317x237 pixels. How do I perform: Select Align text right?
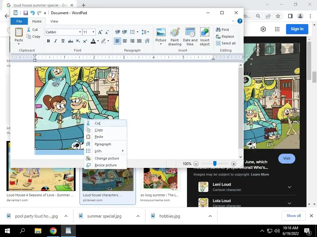pyautogui.click(x=132, y=41)
